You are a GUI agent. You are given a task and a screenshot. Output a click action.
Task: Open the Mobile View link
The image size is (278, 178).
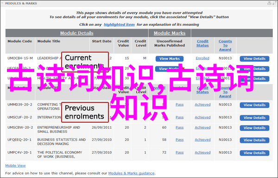[x=15, y=166]
